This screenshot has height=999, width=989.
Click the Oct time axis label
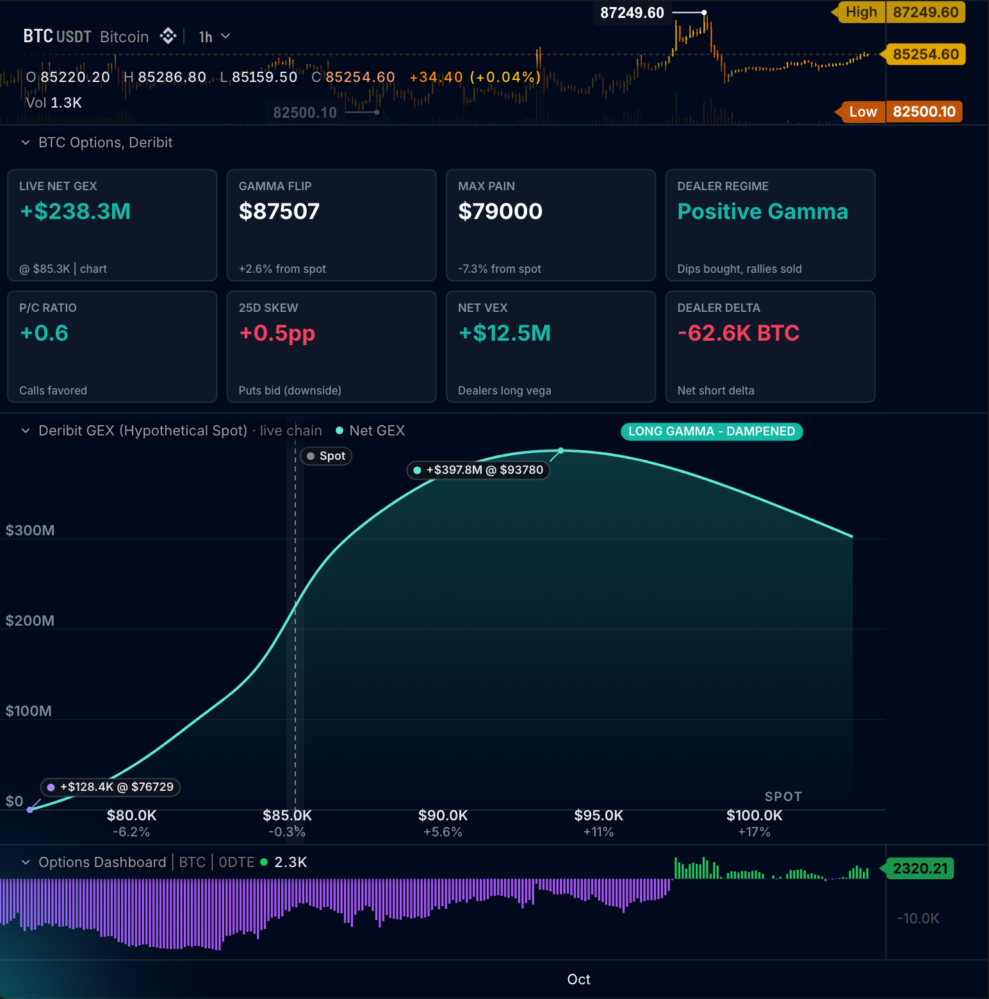coord(579,979)
